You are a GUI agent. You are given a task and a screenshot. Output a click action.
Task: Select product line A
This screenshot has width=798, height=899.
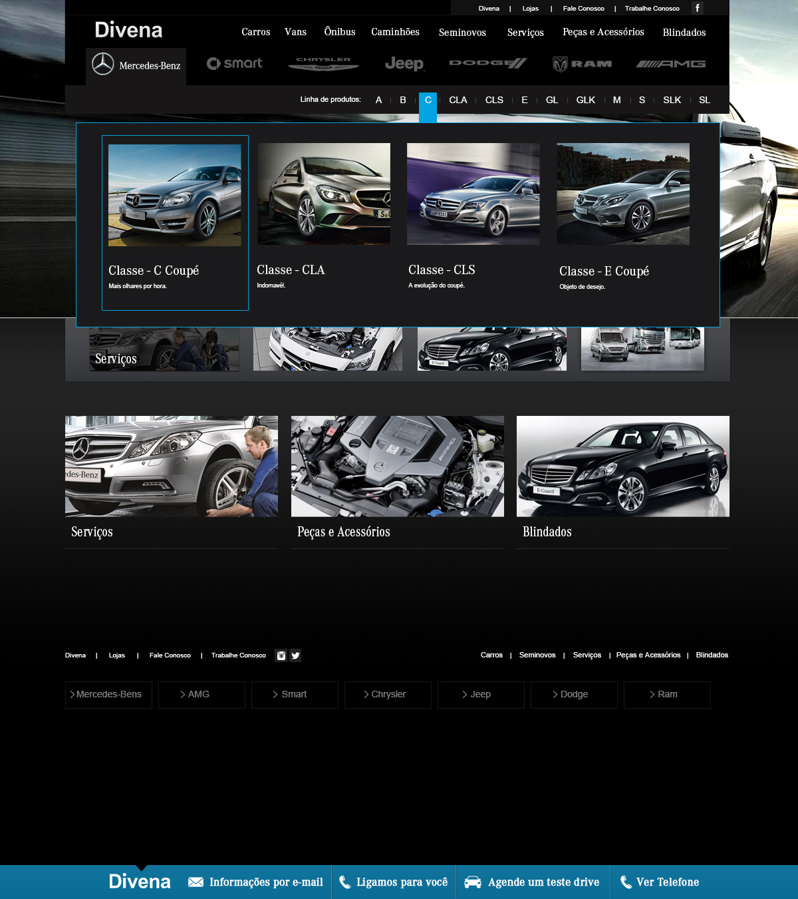point(378,100)
